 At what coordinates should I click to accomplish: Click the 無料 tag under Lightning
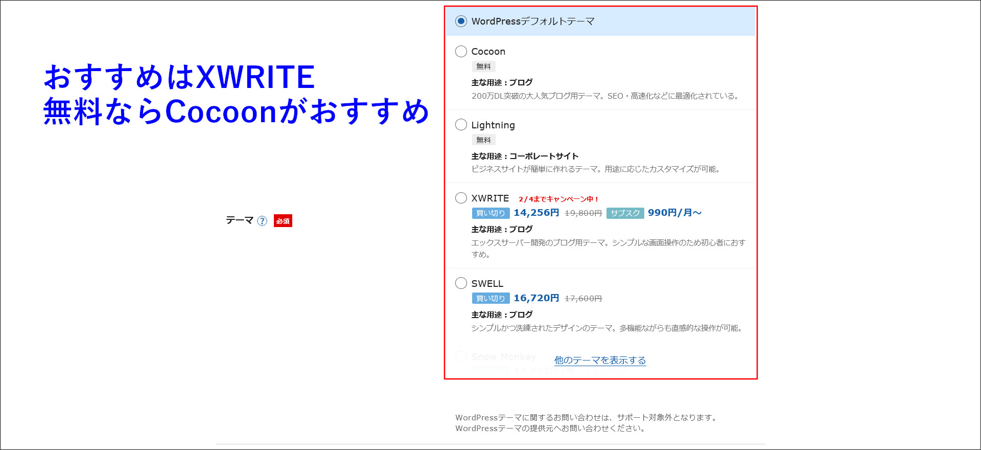483,140
